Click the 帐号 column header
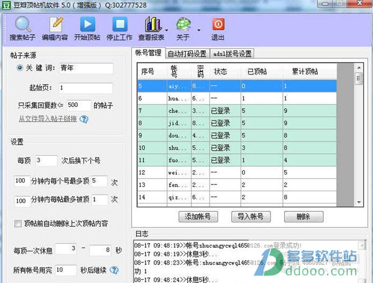This screenshot has width=373, height=283. pos(179,71)
